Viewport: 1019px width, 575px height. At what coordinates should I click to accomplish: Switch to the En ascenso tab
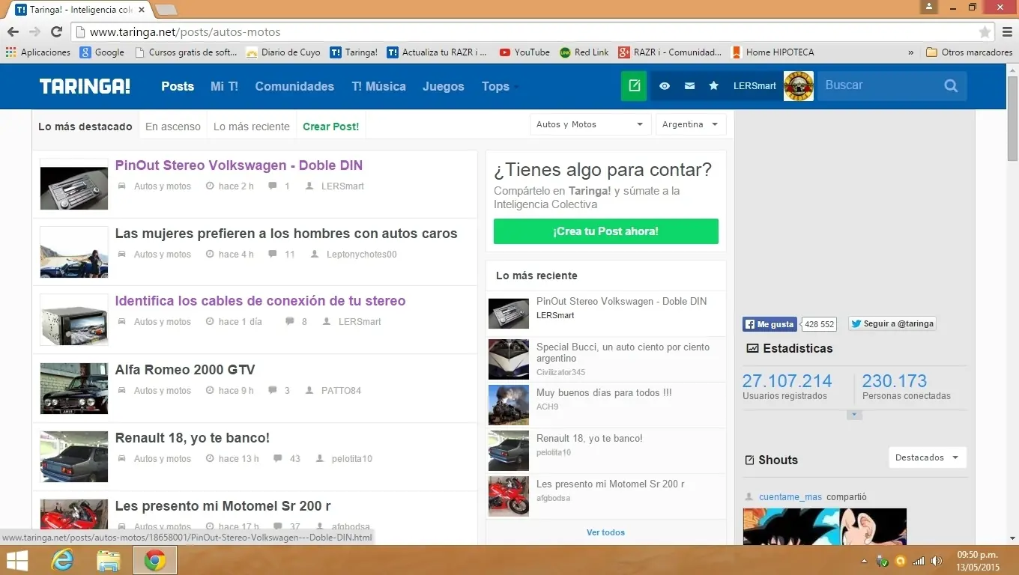pyautogui.click(x=173, y=127)
